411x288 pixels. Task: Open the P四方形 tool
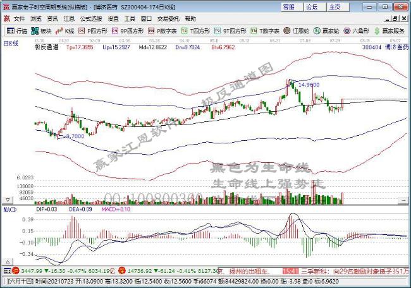(x=93, y=31)
